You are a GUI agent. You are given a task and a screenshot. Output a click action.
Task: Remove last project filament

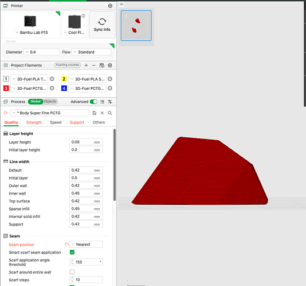[94, 65]
